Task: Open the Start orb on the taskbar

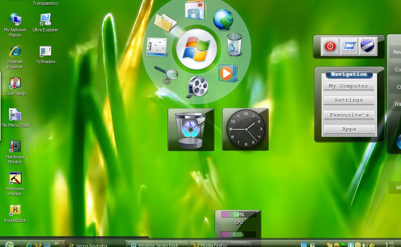Action: point(9,244)
